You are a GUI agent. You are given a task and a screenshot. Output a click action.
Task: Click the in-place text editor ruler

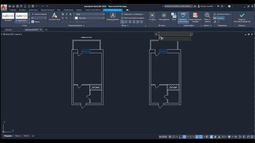pyautogui.click(x=175, y=34)
